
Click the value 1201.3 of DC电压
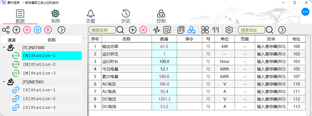point(164,99)
